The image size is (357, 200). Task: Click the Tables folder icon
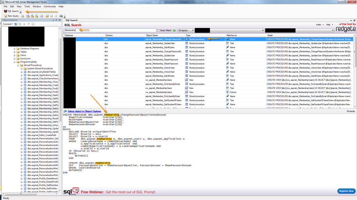click(x=18, y=52)
